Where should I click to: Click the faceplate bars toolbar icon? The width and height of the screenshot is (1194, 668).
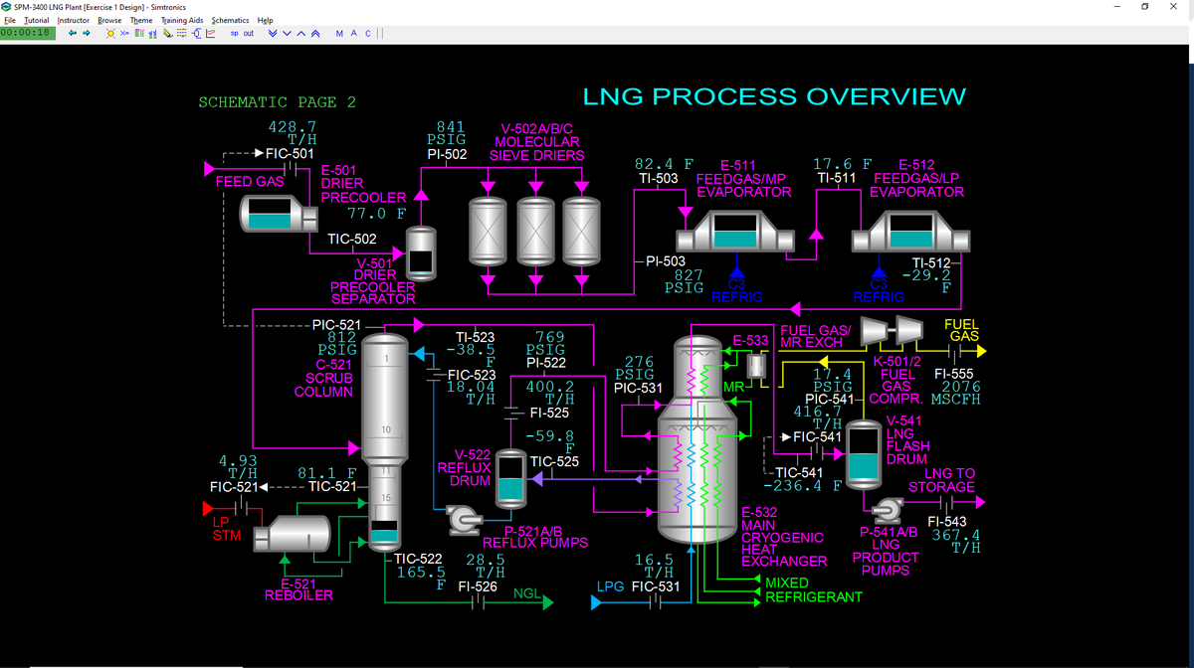153,33
